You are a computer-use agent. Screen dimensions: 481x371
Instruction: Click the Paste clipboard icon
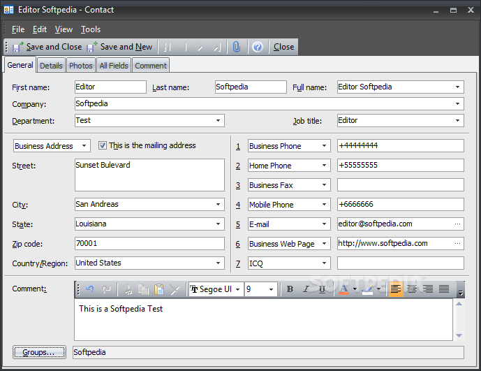[159, 289]
